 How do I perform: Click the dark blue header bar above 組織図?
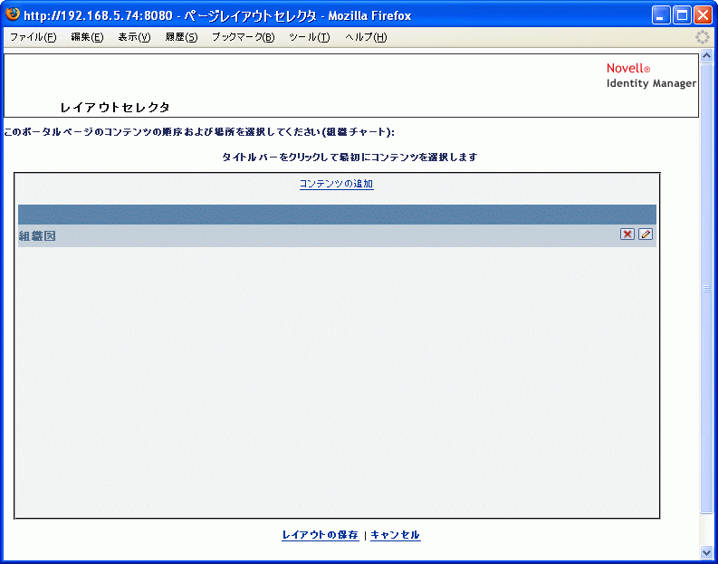pos(337,215)
